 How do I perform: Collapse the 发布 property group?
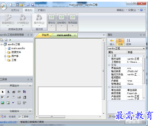[109, 65]
